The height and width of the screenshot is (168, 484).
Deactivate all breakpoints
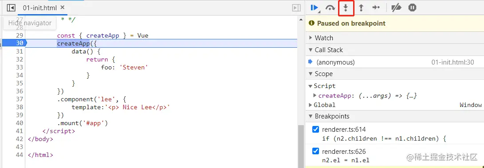point(396,8)
